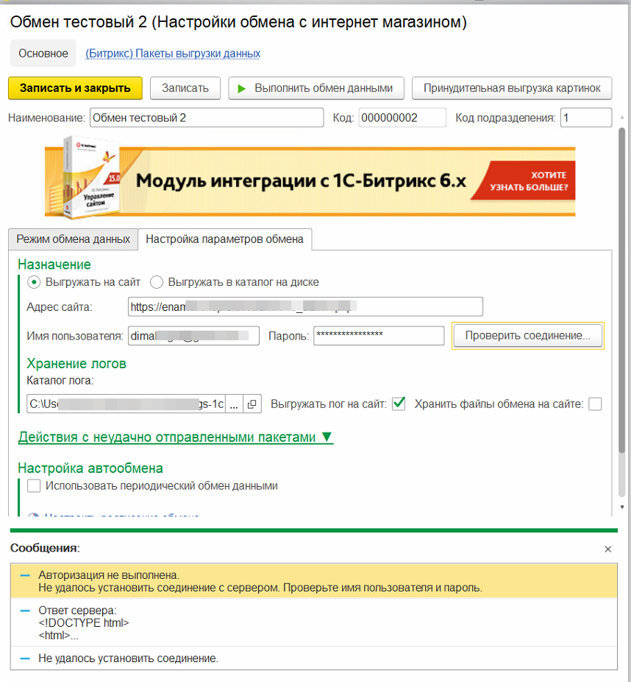This screenshot has height=682, width=631.
Task: Open '(Битрикс) Пакеты выгрузки данных' link
Action: coord(173,54)
